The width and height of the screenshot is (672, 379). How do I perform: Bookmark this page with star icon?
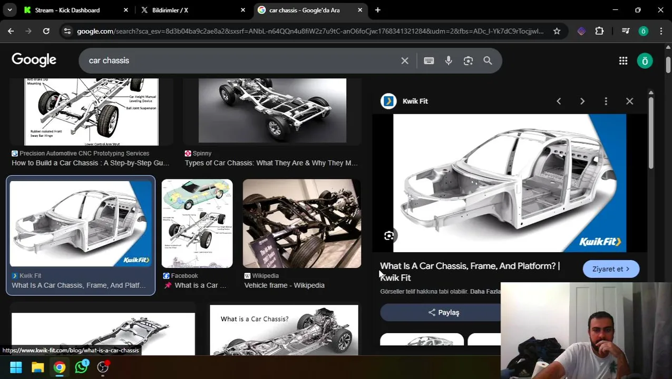[557, 31]
